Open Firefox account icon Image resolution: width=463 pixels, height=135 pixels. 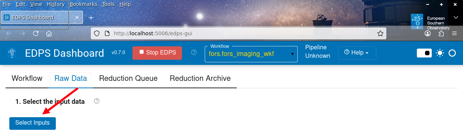click(x=428, y=33)
